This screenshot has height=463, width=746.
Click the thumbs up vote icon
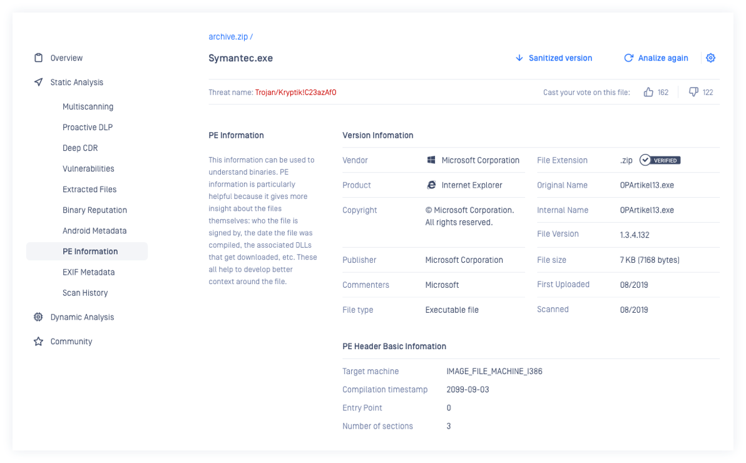[648, 93]
